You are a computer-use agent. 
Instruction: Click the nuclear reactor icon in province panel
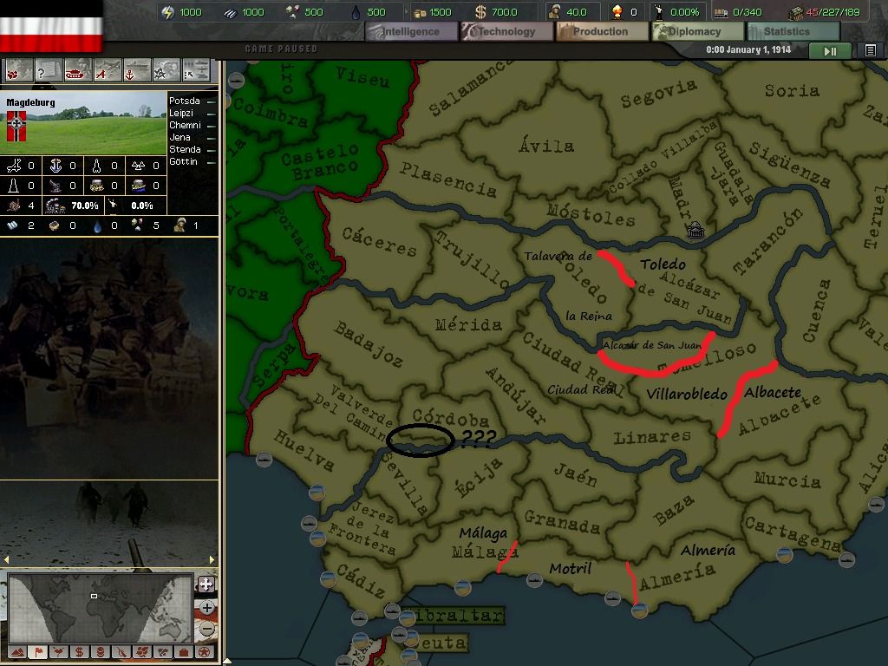point(138,166)
